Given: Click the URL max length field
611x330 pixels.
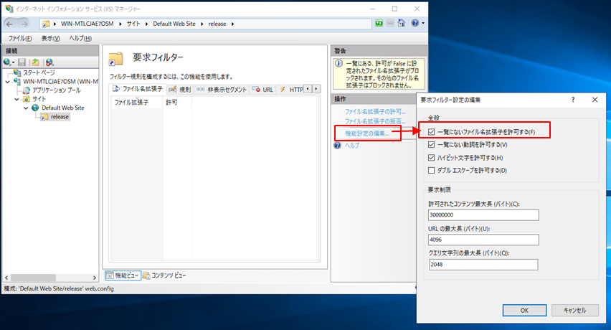Looking at the screenshot, I should [x=483, y=240].
